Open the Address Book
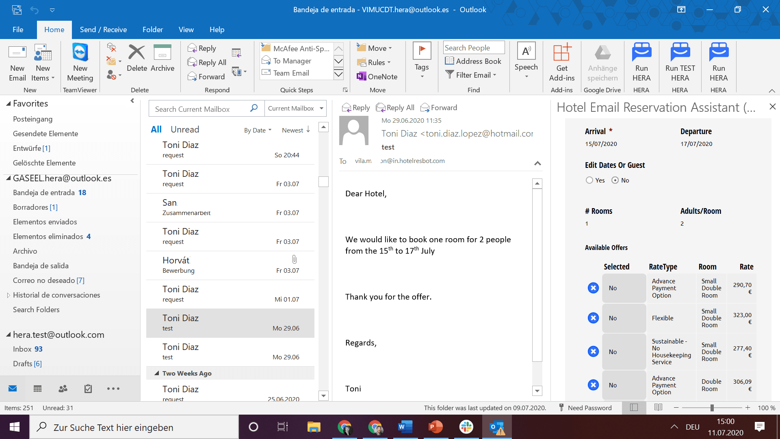780x439 pixels. coord(473,61)
